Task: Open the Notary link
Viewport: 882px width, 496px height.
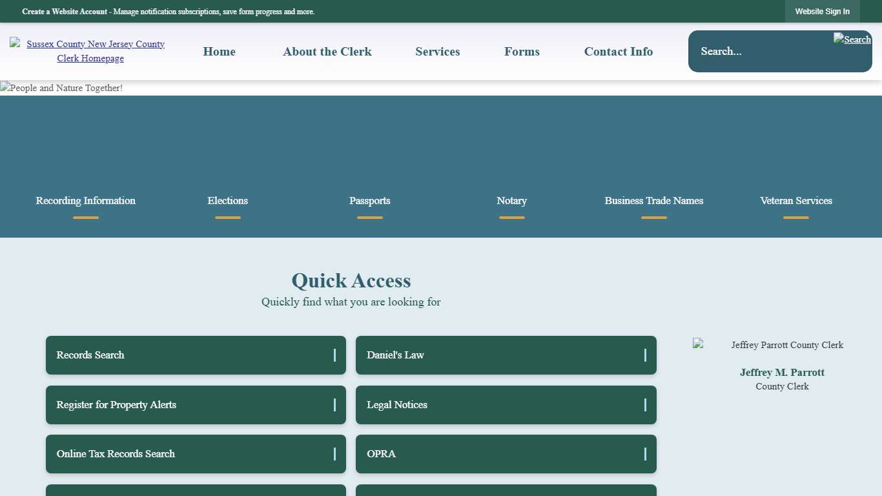Action: pos(511,201)
